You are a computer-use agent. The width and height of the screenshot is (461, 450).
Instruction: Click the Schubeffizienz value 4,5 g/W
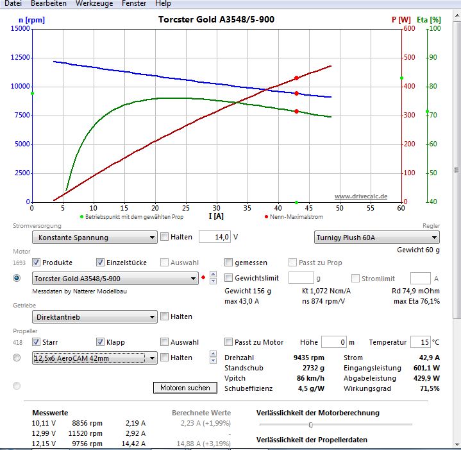pyautogui.click(x=311, y=388)
